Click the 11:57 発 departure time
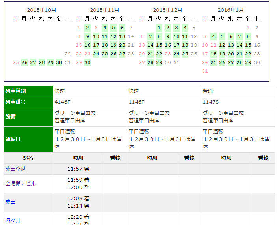The width and height of the screenshot is (277, 225). tap(78, 169)
